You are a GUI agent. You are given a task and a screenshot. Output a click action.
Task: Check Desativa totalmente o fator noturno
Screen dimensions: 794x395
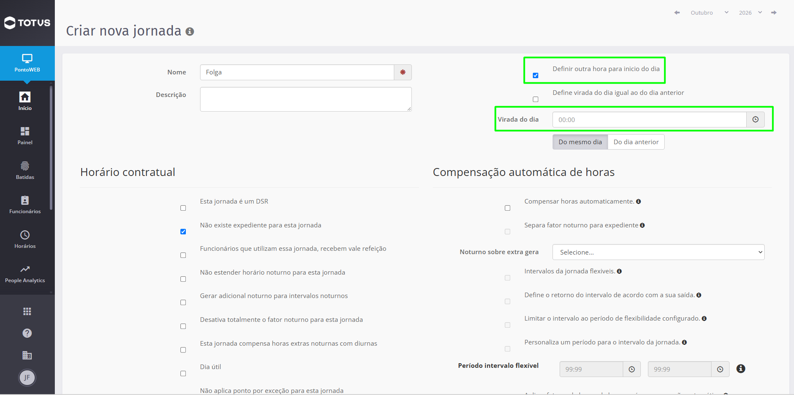(x=183, y=326)
